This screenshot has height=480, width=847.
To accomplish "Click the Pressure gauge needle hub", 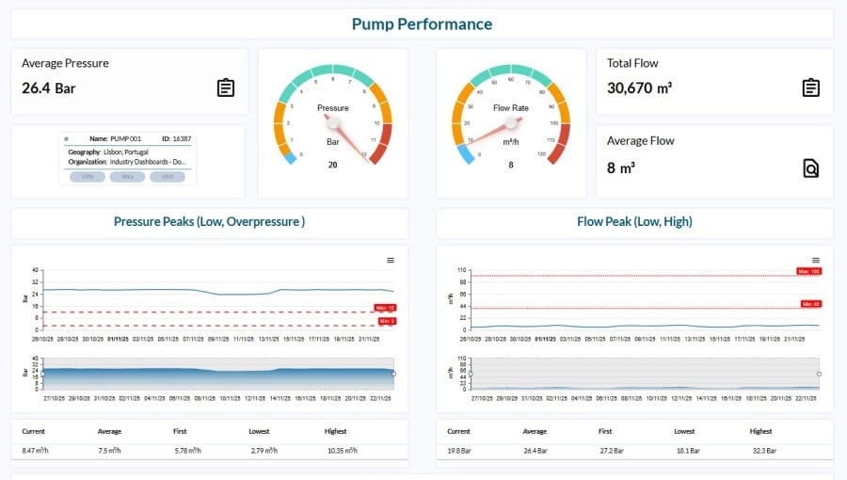I will (x=333, y=122).
